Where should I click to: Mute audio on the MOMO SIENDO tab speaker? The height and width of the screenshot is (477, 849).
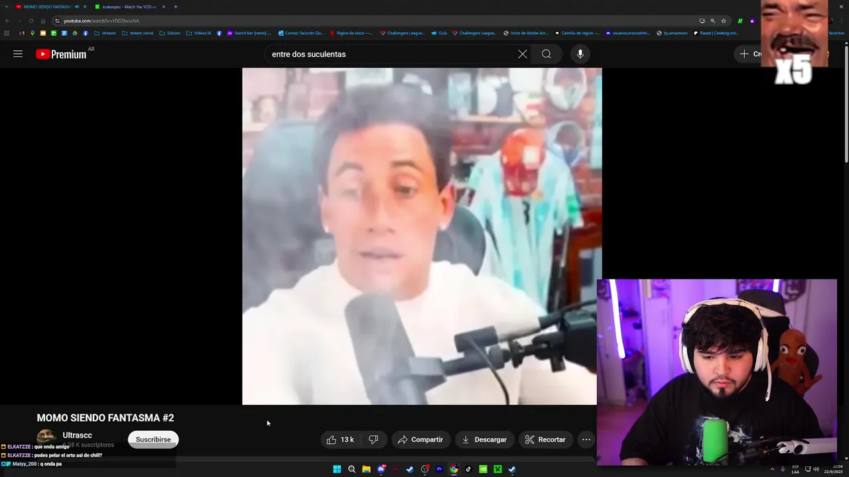[x=77, y=7]
